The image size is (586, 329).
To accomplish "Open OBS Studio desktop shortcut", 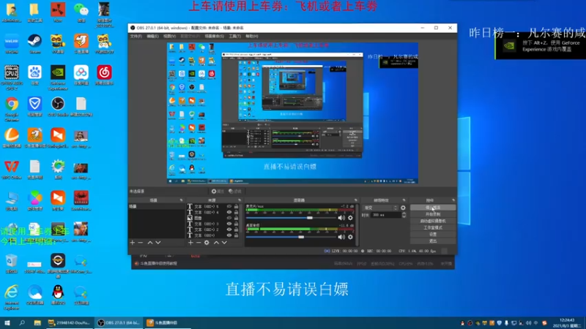I will [x=58, y=107].
